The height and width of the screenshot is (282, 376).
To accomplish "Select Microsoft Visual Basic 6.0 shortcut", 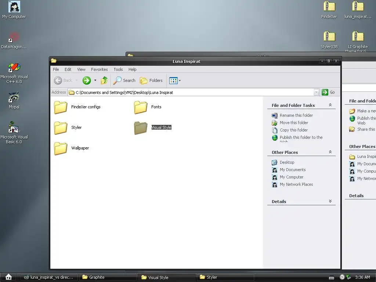I will pos(14,132).
